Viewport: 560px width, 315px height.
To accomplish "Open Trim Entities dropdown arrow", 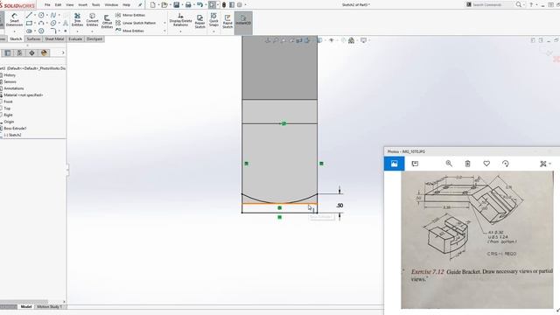I will pyautogui.click(x=77, y=31).
